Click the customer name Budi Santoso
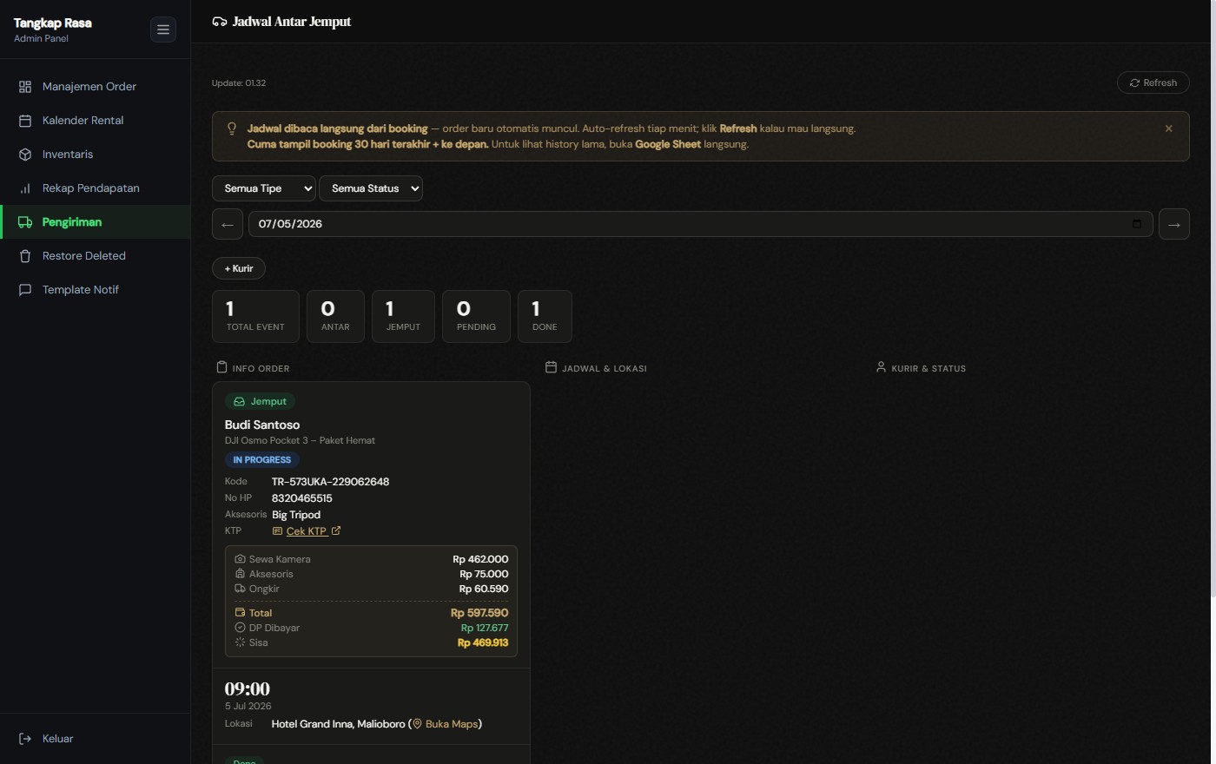The image size is (1216, 764). [x=262, y=425]
